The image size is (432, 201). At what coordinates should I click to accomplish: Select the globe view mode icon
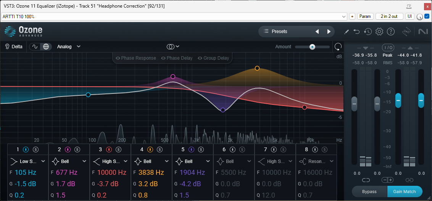[46, 47]
